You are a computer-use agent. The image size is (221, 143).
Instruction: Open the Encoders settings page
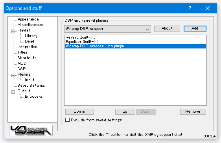(x=33, y=97)
